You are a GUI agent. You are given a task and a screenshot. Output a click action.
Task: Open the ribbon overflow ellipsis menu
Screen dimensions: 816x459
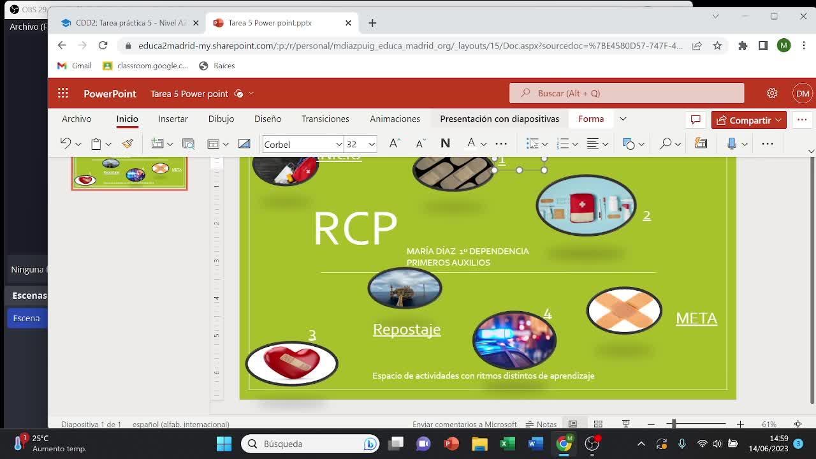[768, 143]
